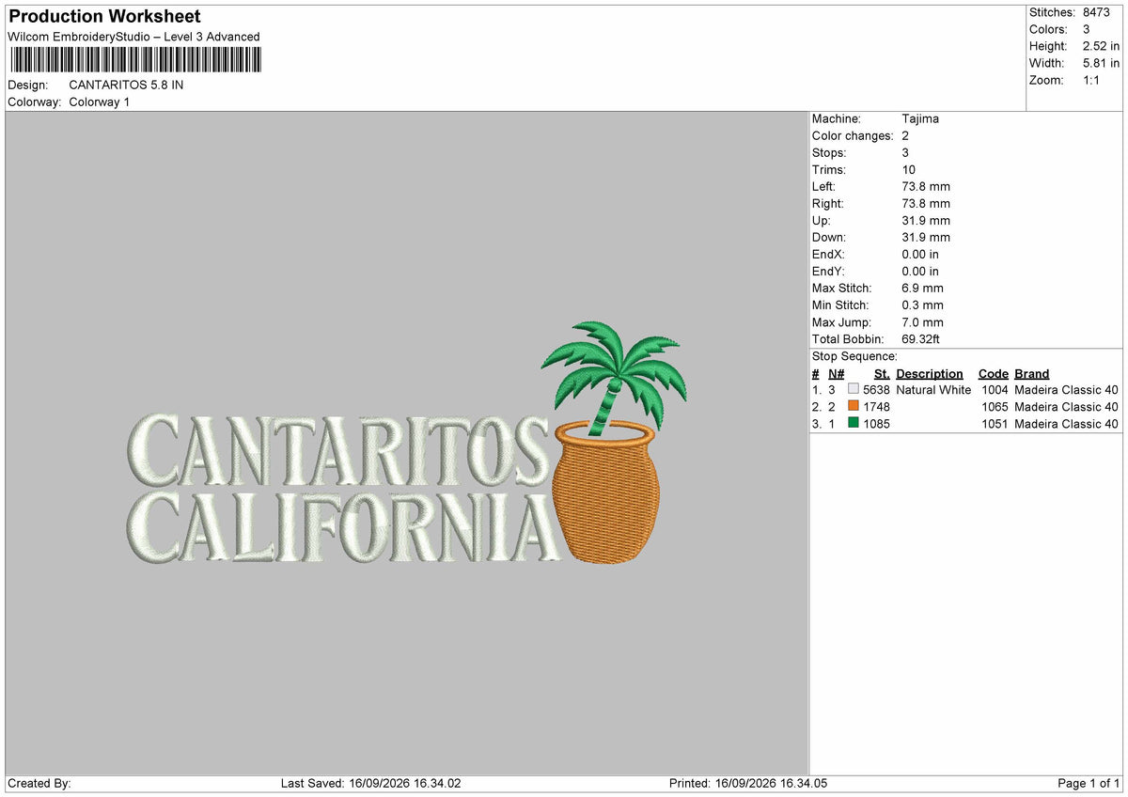Click stitch count 5638 in stop sequence
The image size is (1128, 797).
pos(876,390)
